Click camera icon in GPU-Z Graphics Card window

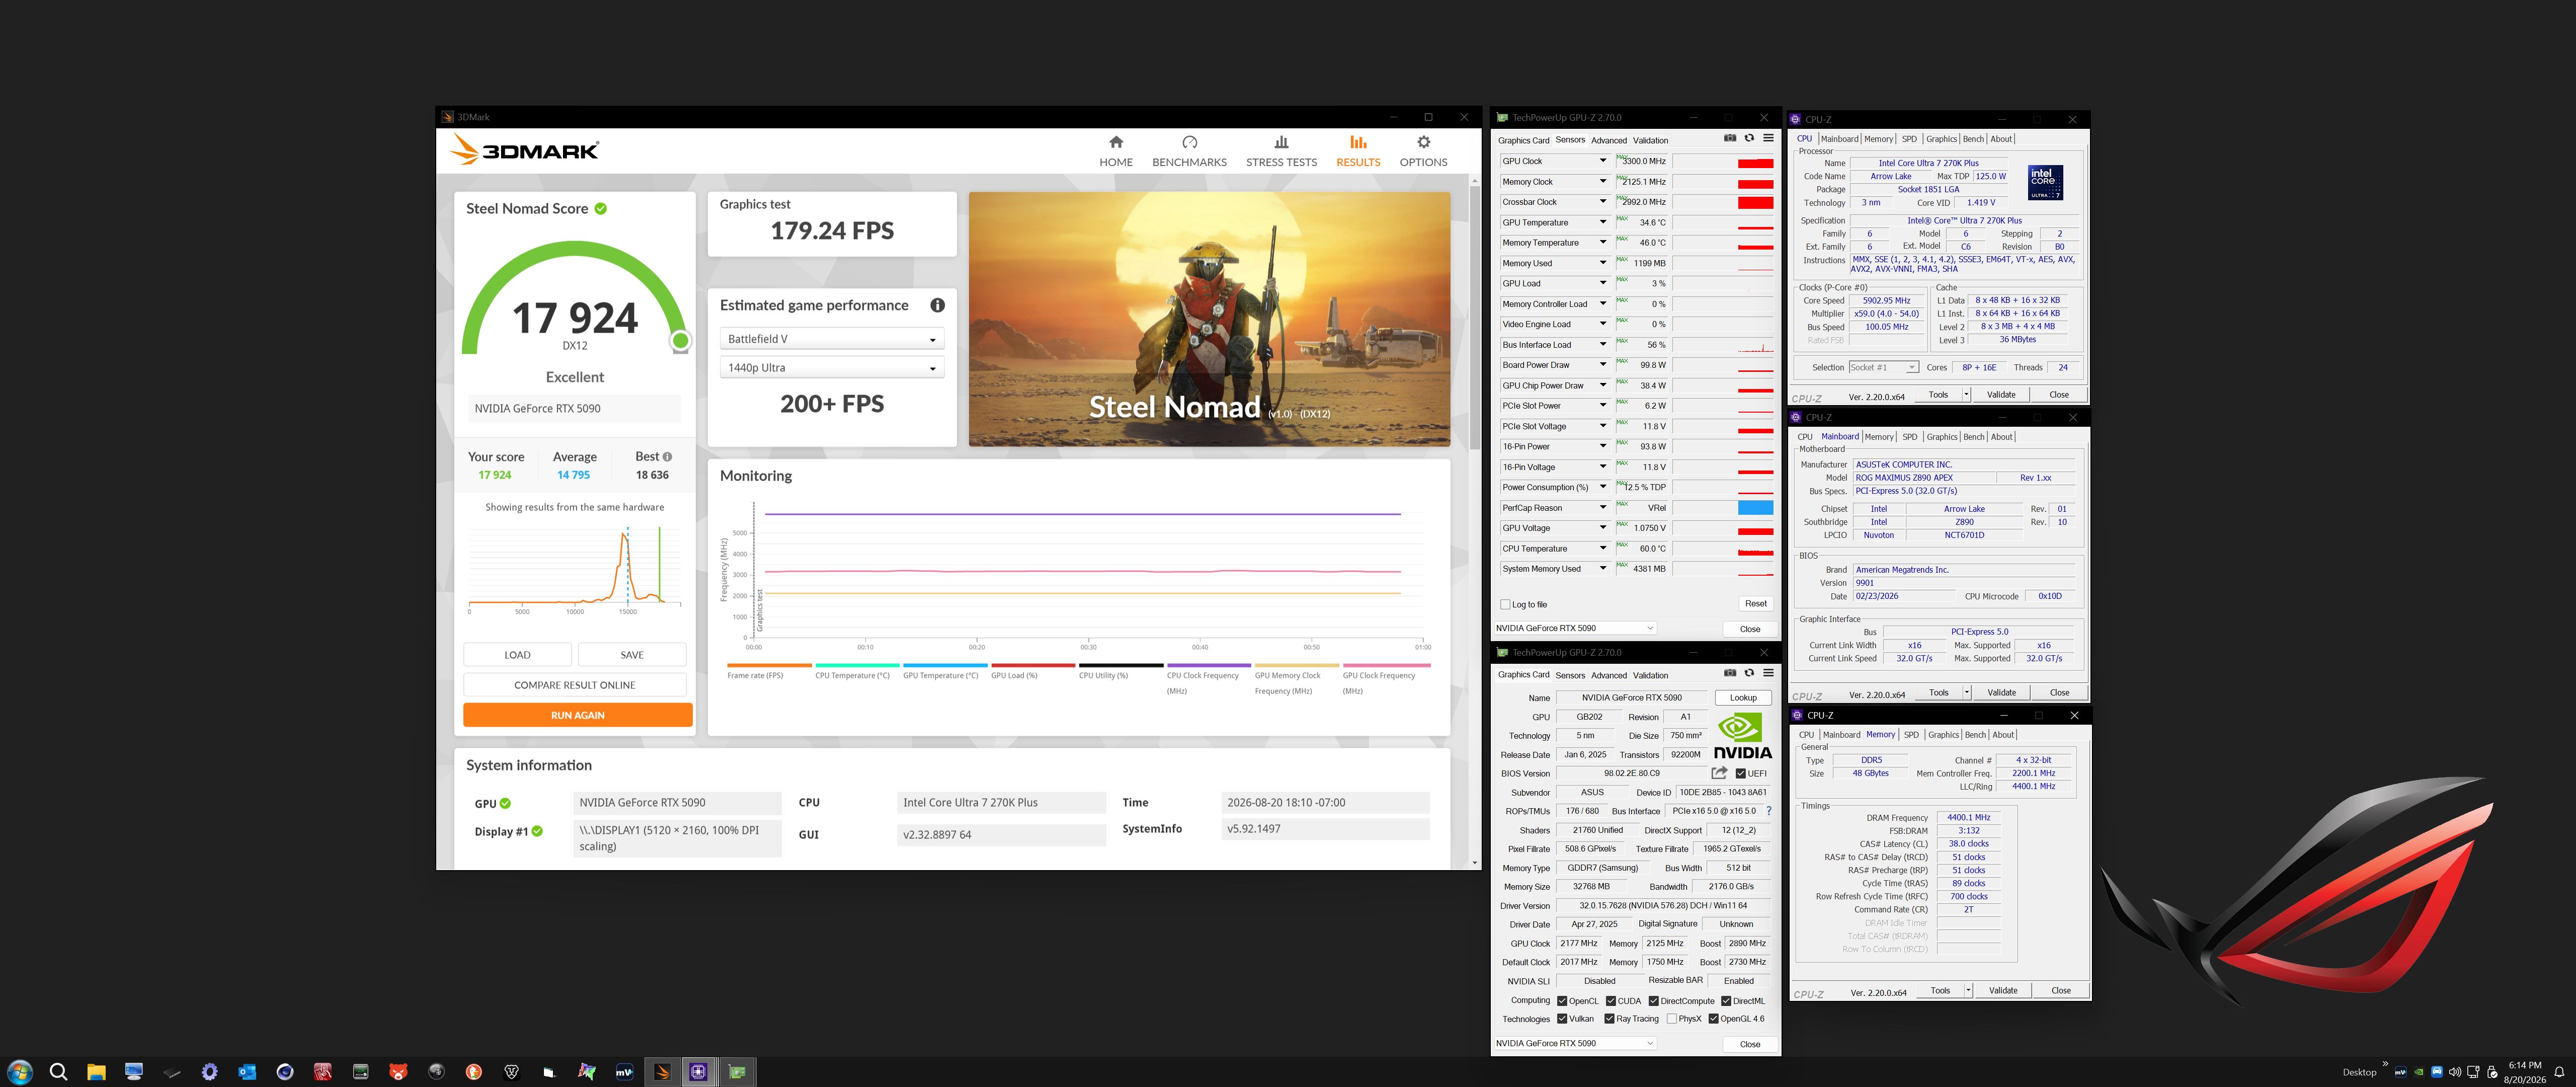click(1730, 673)
